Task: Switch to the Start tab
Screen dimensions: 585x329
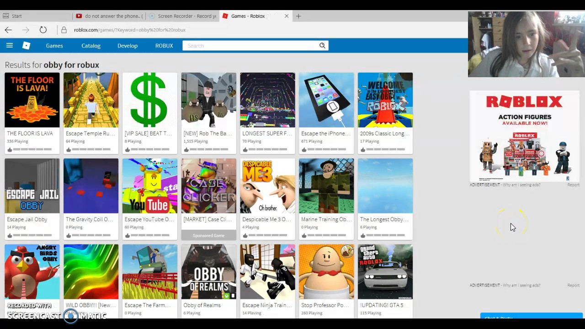Action: (x=37, y=16)
